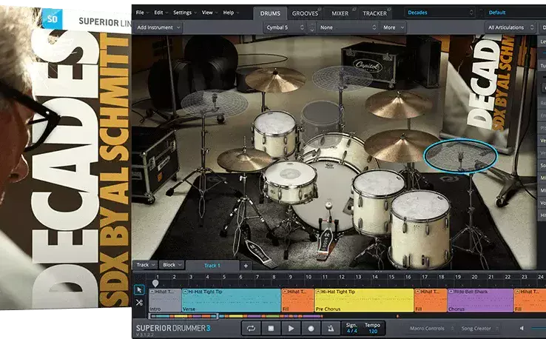Open the File menu
Screen dimensions: 546x339
tap(142, 13)
